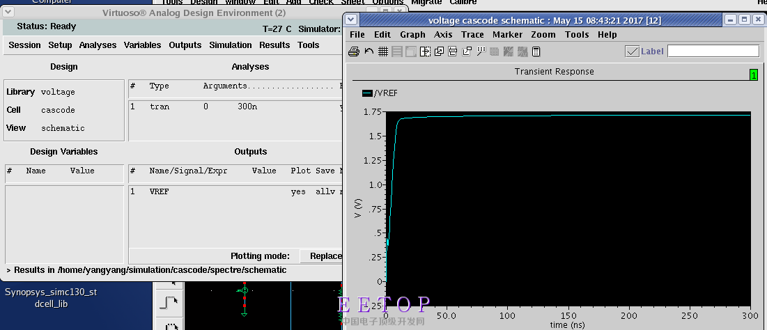
Task: Click the 300n stop time argument
Action: pos(247,106)
